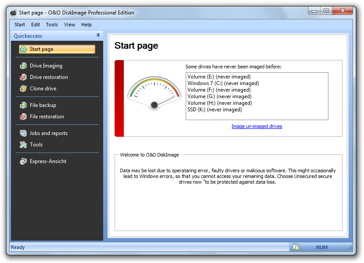Open Drive restoration section
The height and width of the screenshot is (263, 364).
[x=49, y=77]
